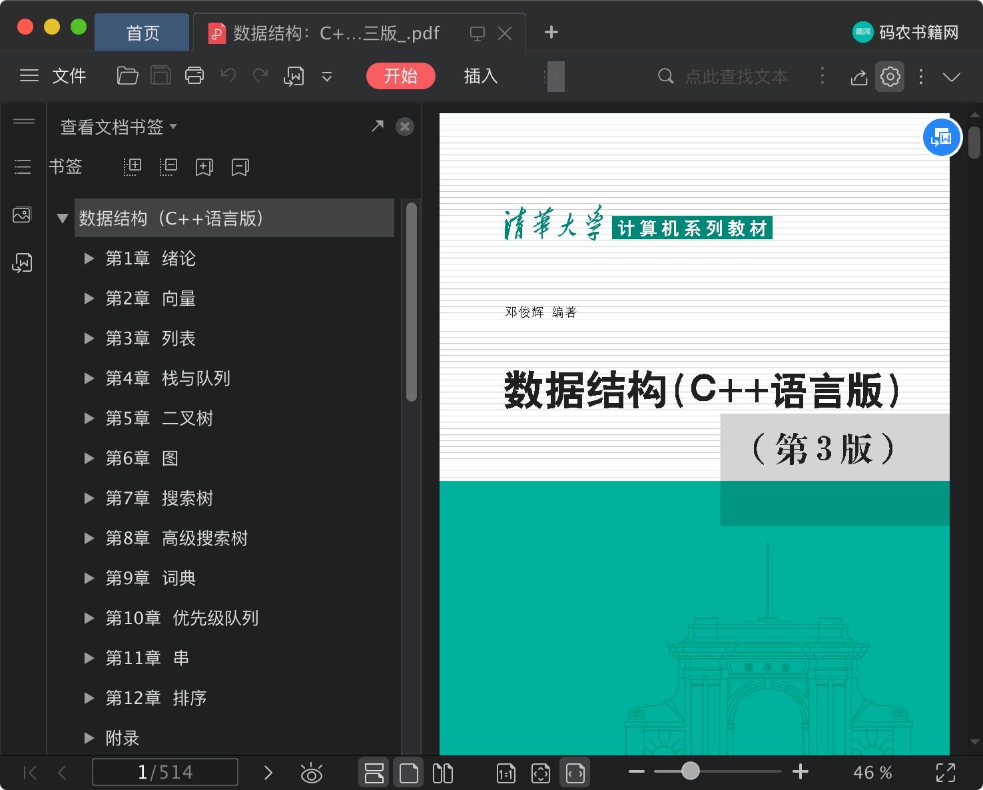Click the delete bookmark icon
Screen dimensions: 983x790
240,167
